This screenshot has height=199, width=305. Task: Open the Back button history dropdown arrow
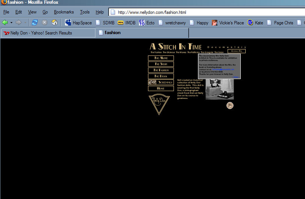(x=12, y=23)
